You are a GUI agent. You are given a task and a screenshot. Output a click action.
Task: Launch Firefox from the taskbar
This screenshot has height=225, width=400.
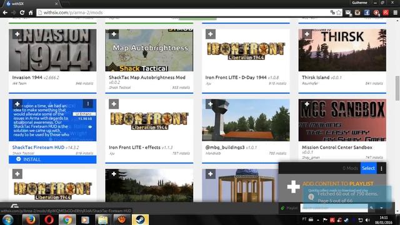coord(31,219)
